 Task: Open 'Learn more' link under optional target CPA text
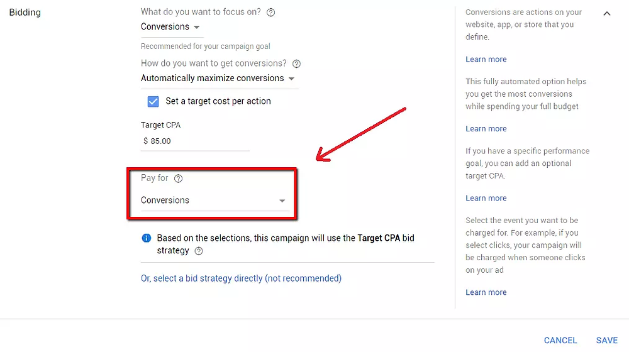click(486, 198)
